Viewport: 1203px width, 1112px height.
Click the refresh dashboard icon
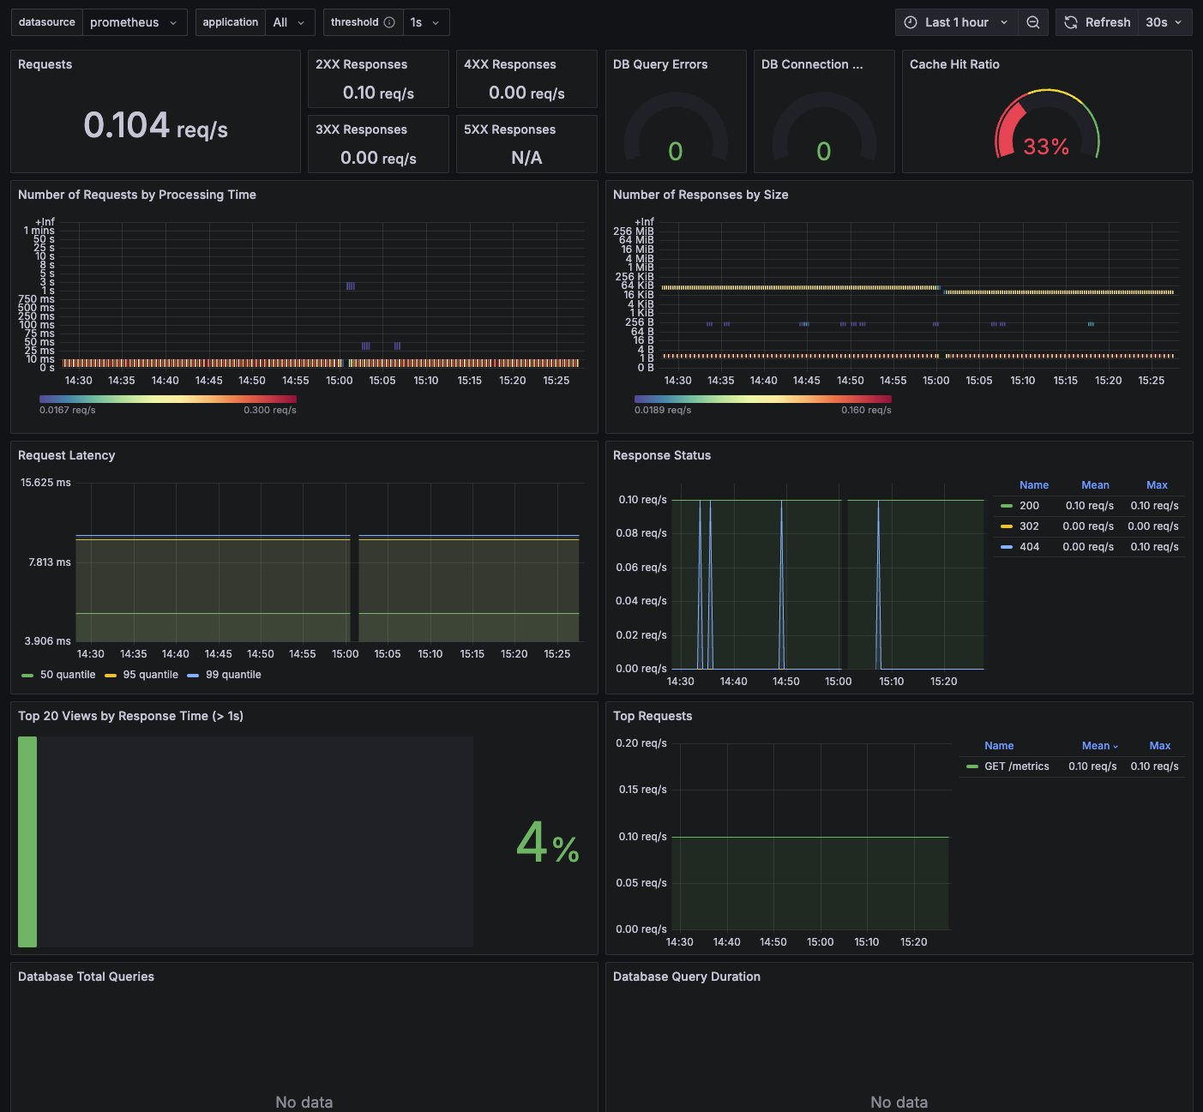click(1071, 22)
